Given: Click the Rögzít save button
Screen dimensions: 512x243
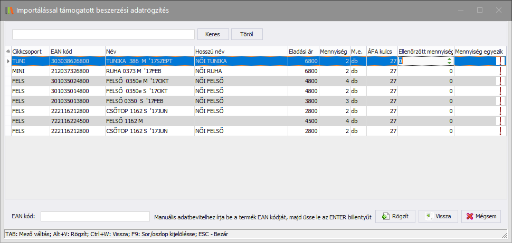Looking at the screenshot, I should coord(395,216).
